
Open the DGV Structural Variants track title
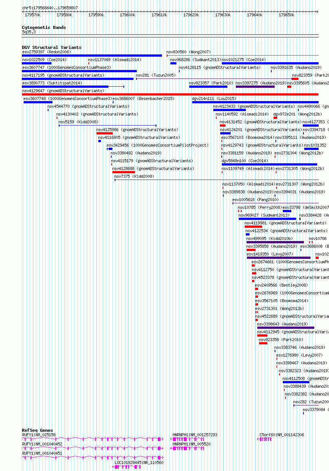coord(52,47)
